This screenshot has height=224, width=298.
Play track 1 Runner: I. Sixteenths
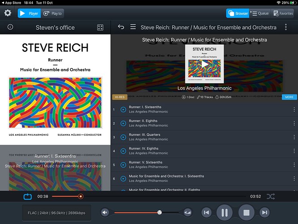pos(123,109)
